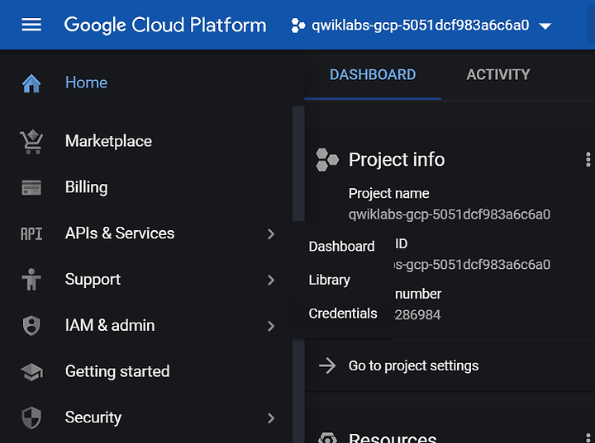This screenshot has width=595, height=443.
Task: Click the Billing card icon
Action: click(x=31, y=187)
